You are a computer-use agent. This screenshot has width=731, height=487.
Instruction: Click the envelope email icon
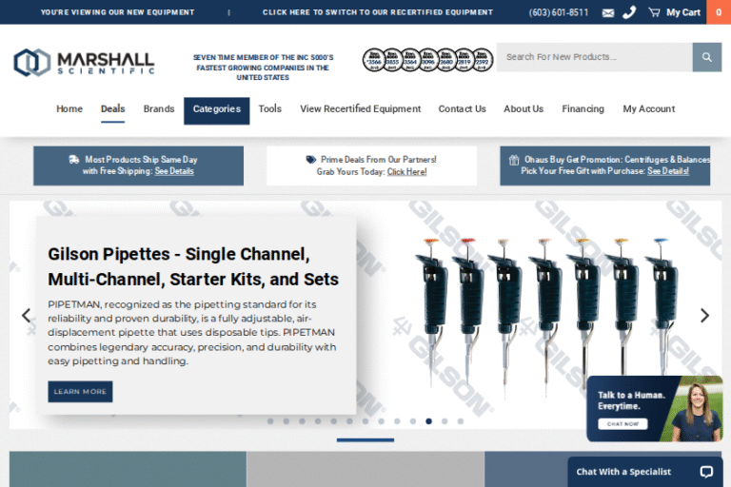point(608,12)
